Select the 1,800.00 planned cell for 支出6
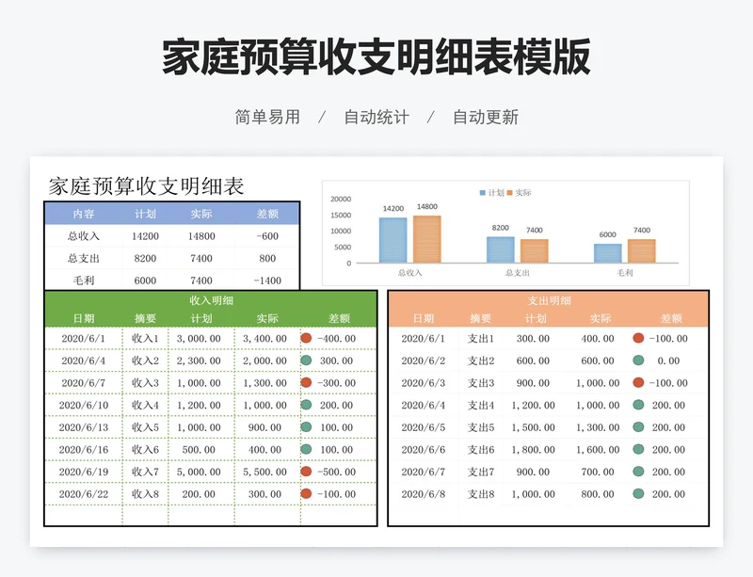Viewport: 753px width, 577px height. (533, 450)
